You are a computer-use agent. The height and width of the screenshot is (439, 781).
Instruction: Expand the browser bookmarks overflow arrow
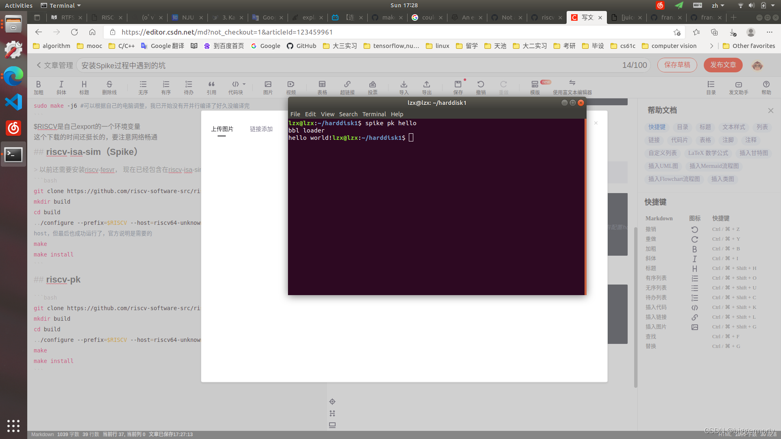(711, 46)
